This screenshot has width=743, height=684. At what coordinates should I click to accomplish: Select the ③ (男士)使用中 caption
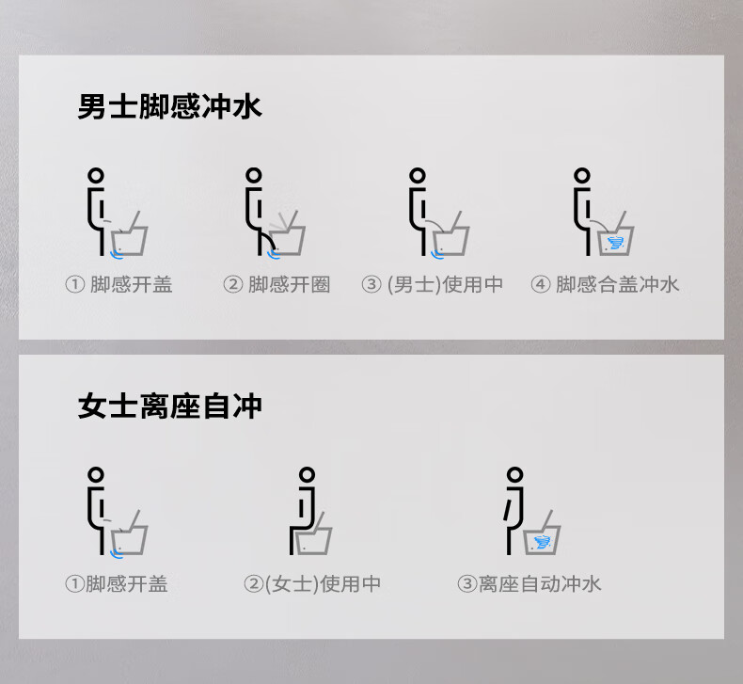432,284
